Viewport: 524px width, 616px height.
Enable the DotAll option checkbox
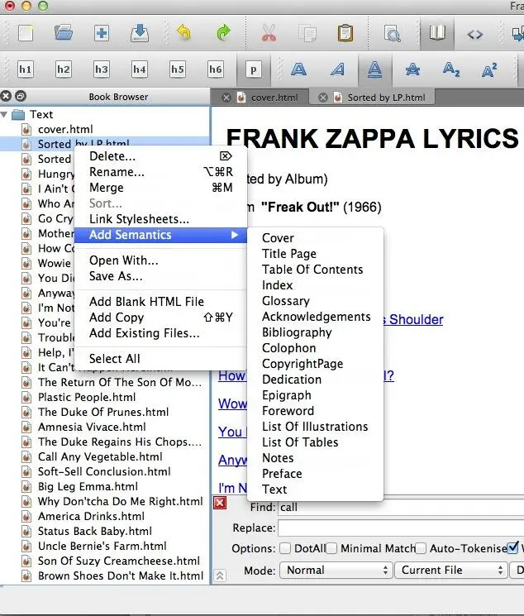click(x=285, y=548)
